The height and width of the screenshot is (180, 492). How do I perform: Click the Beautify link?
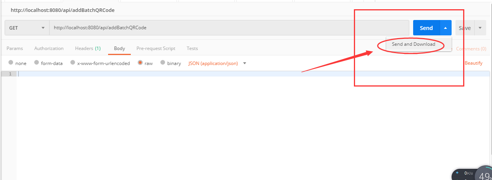click(x=474, y=63)
